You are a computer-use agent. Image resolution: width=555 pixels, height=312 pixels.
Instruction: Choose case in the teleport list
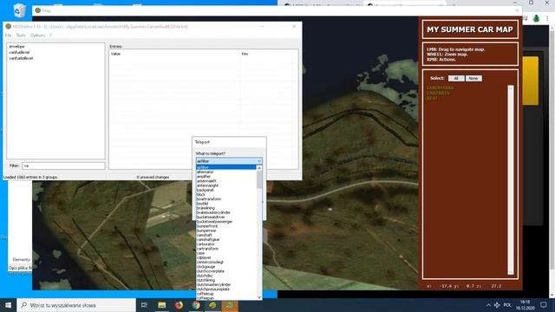click(x=226, y=253)
